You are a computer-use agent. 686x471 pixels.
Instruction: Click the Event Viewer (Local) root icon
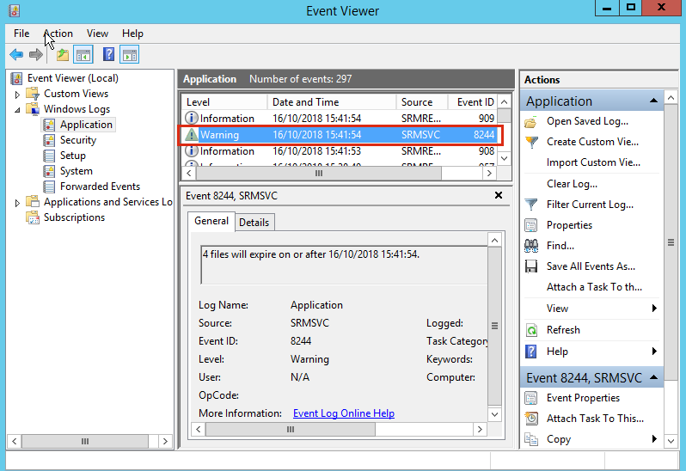[16, 78]
